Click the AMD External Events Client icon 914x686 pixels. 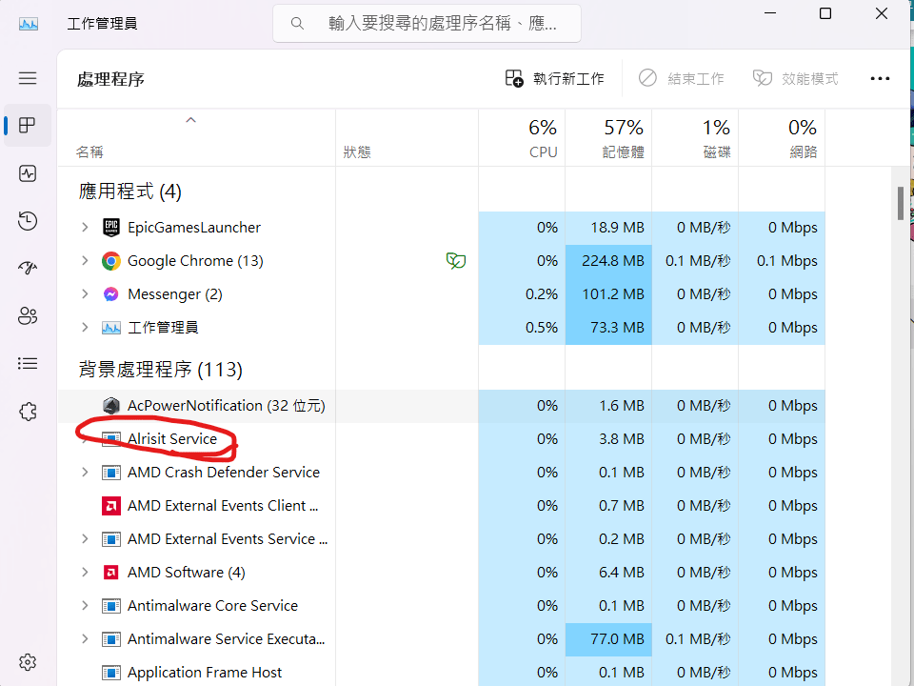(110, 506)
